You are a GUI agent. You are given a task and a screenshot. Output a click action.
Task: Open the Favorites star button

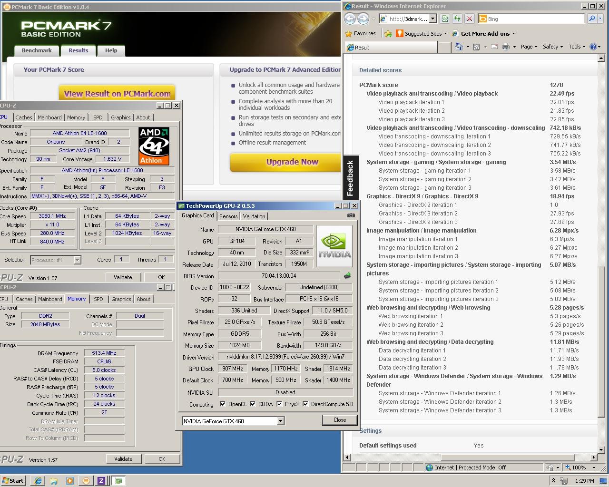(360, 33)
